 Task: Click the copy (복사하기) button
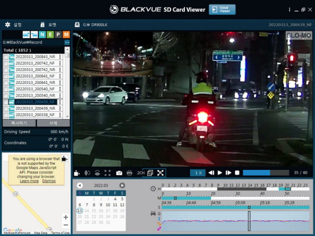coord(19,123)
